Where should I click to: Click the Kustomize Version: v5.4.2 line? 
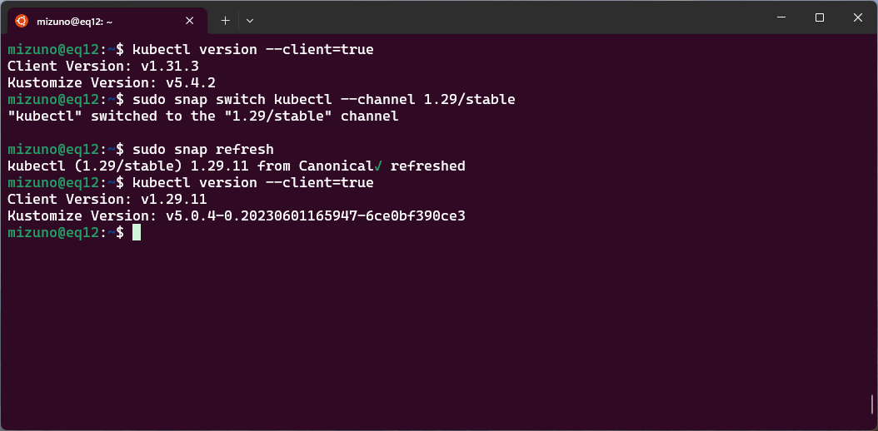[112, 82]
